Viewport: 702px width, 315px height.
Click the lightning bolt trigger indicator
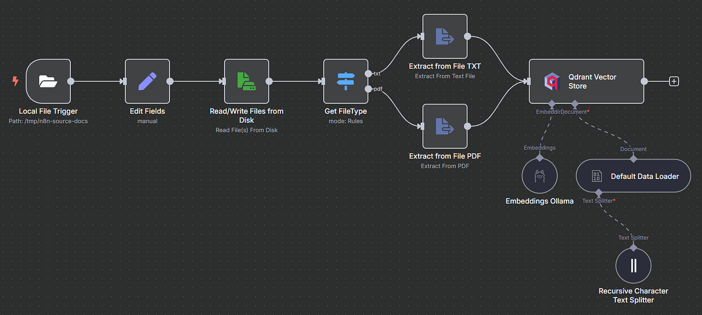pos(16,81)
